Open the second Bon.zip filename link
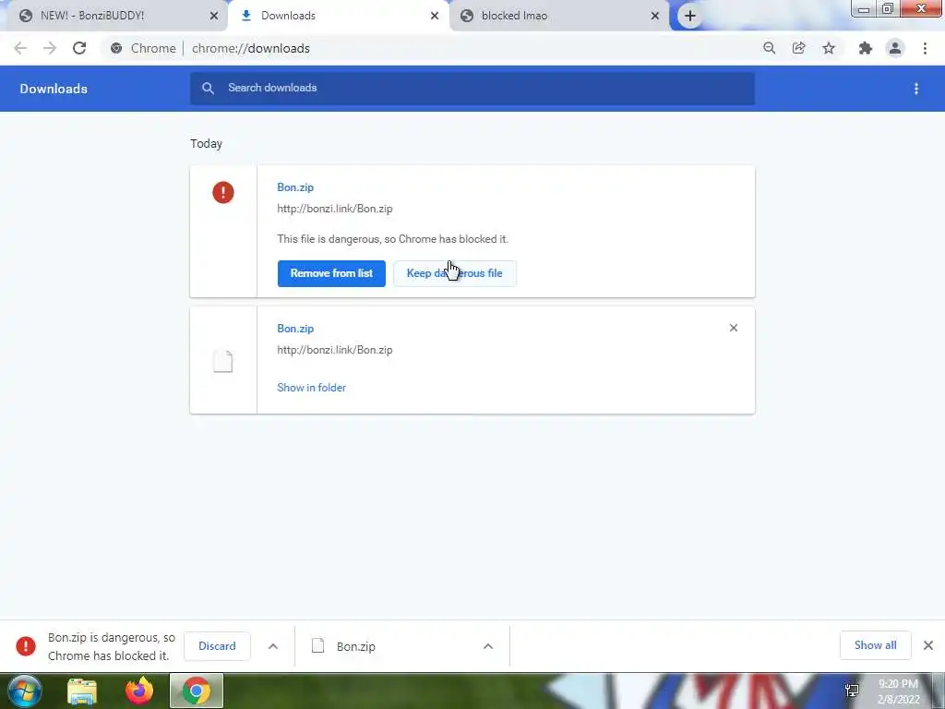The width and height of the screenshot is (945, 709). pyautogui.click(x=295, y=329)
